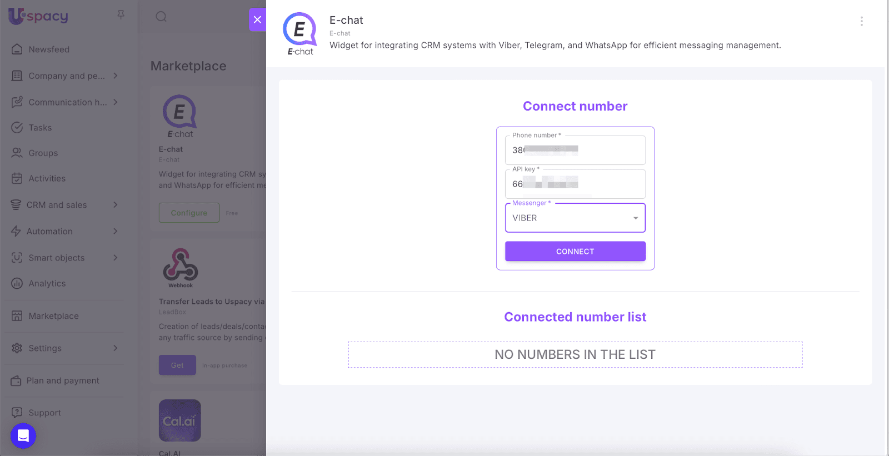The image size is (889, 456).
Task: Go to Marketplace in the sidebar
Action: point(53,316)
